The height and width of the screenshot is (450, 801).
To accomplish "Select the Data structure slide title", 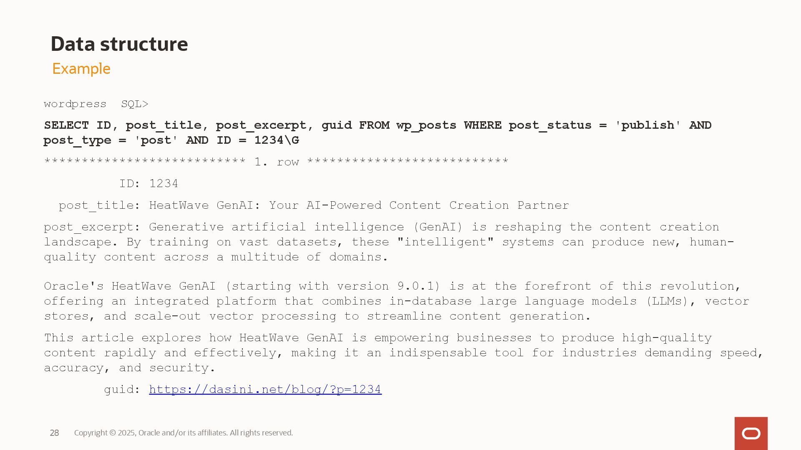I will tap(119, 44).
